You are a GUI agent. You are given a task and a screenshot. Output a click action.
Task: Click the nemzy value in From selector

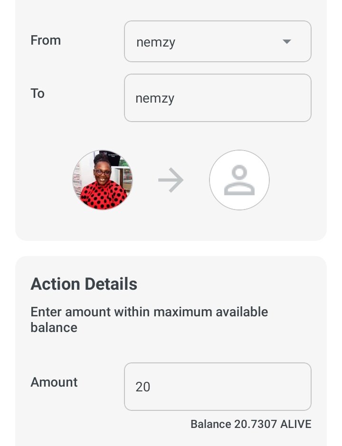click(x=156, y=43)
